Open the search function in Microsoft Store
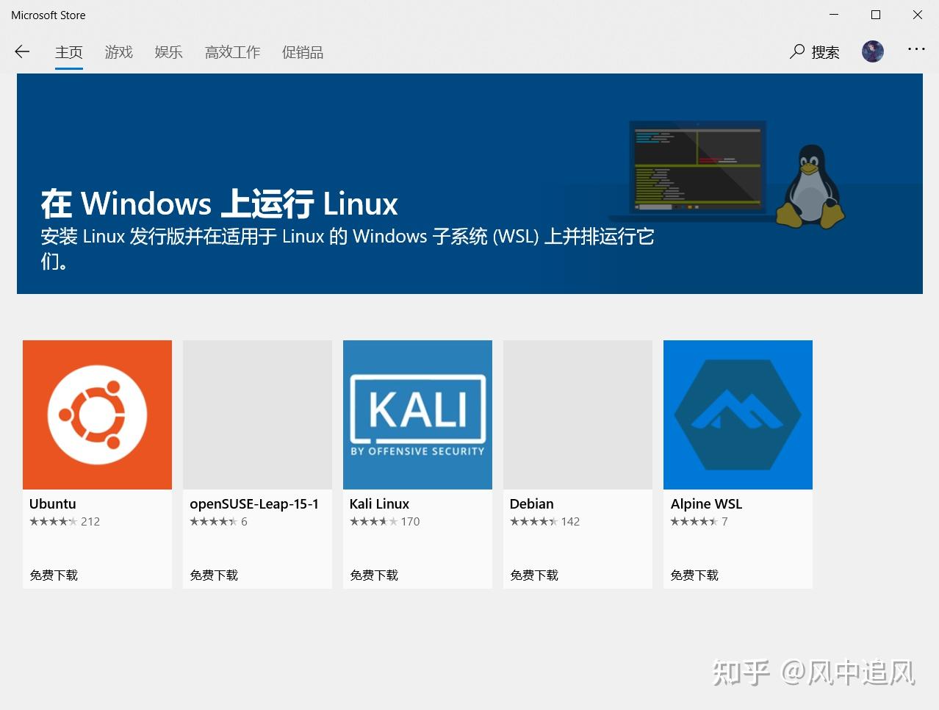The image size is (939, 710). pos(813,51)
